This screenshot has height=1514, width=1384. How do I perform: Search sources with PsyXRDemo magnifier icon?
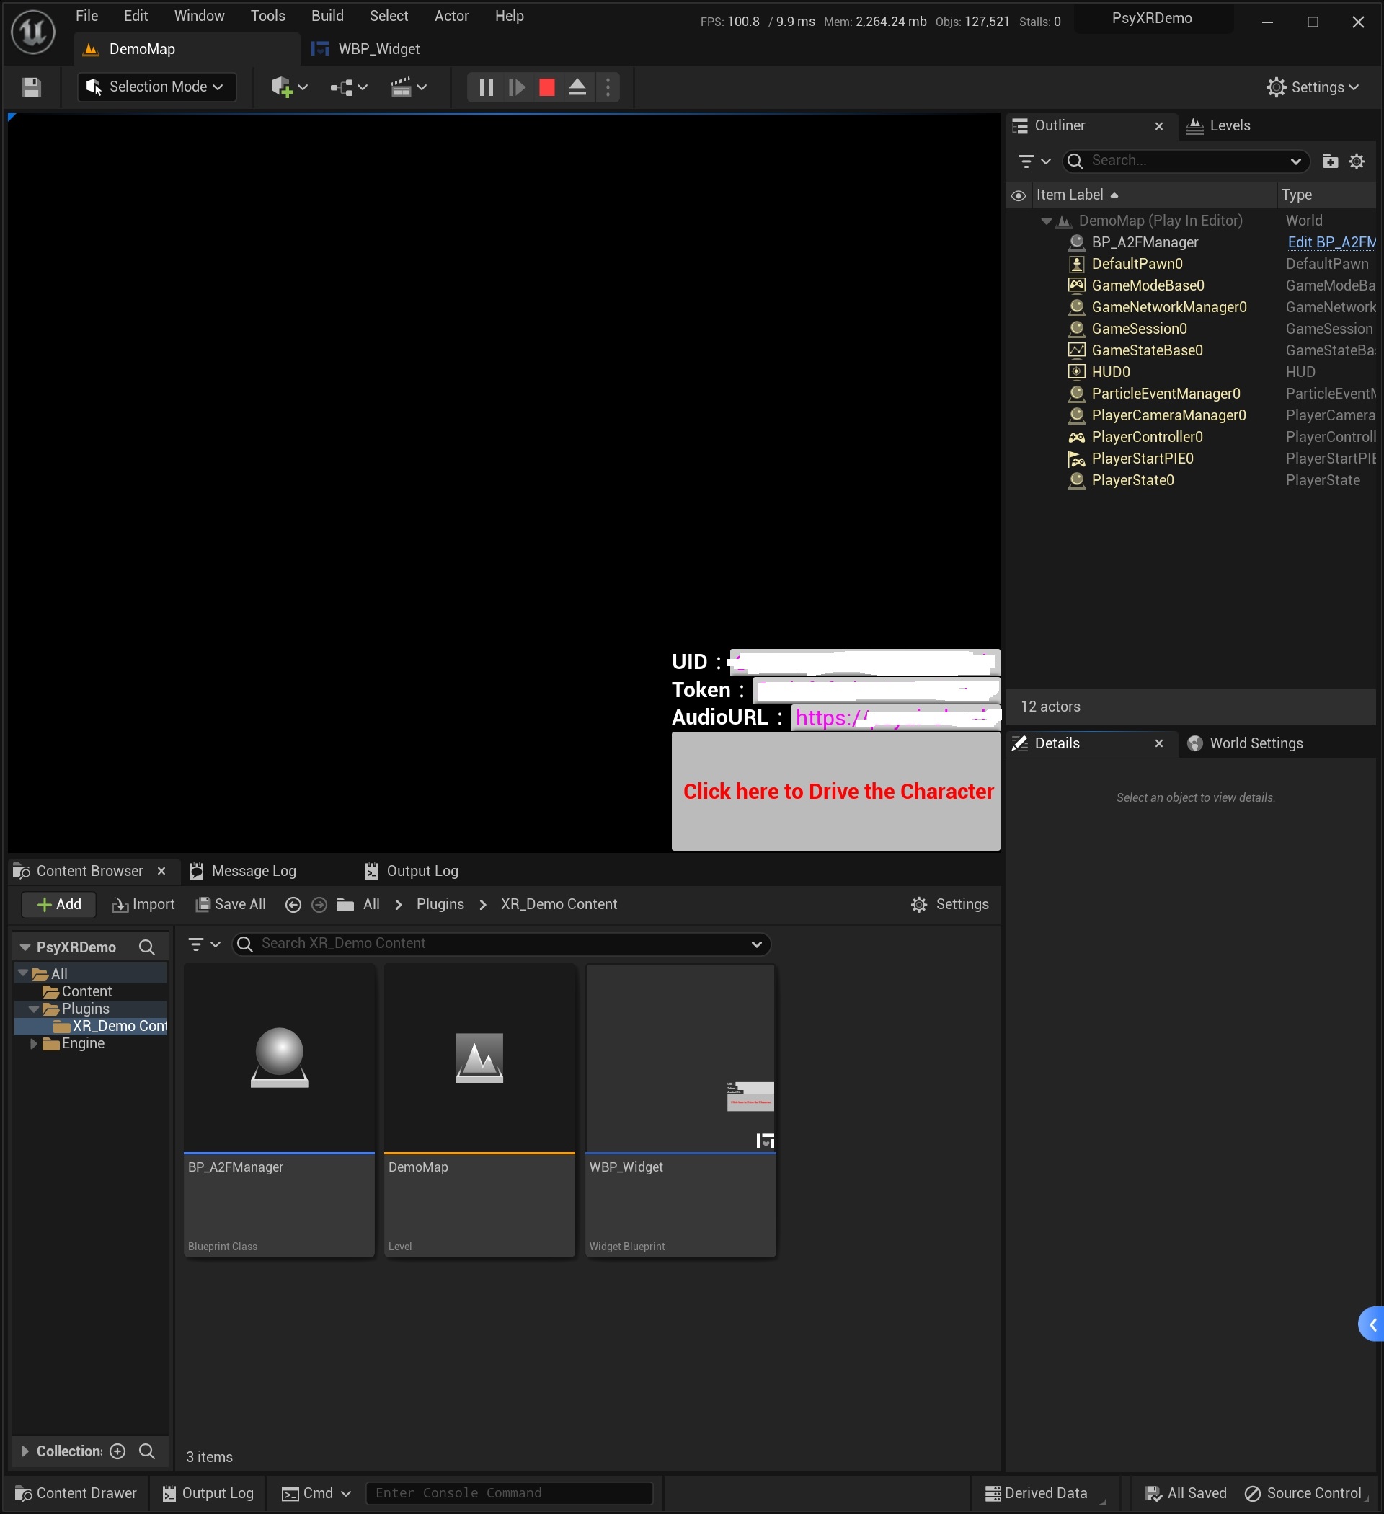tap(147, 947)
